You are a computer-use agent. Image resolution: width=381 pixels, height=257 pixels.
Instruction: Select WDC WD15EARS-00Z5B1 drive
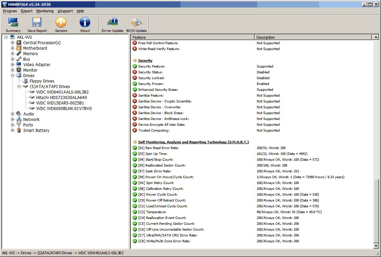click(60, 103)
